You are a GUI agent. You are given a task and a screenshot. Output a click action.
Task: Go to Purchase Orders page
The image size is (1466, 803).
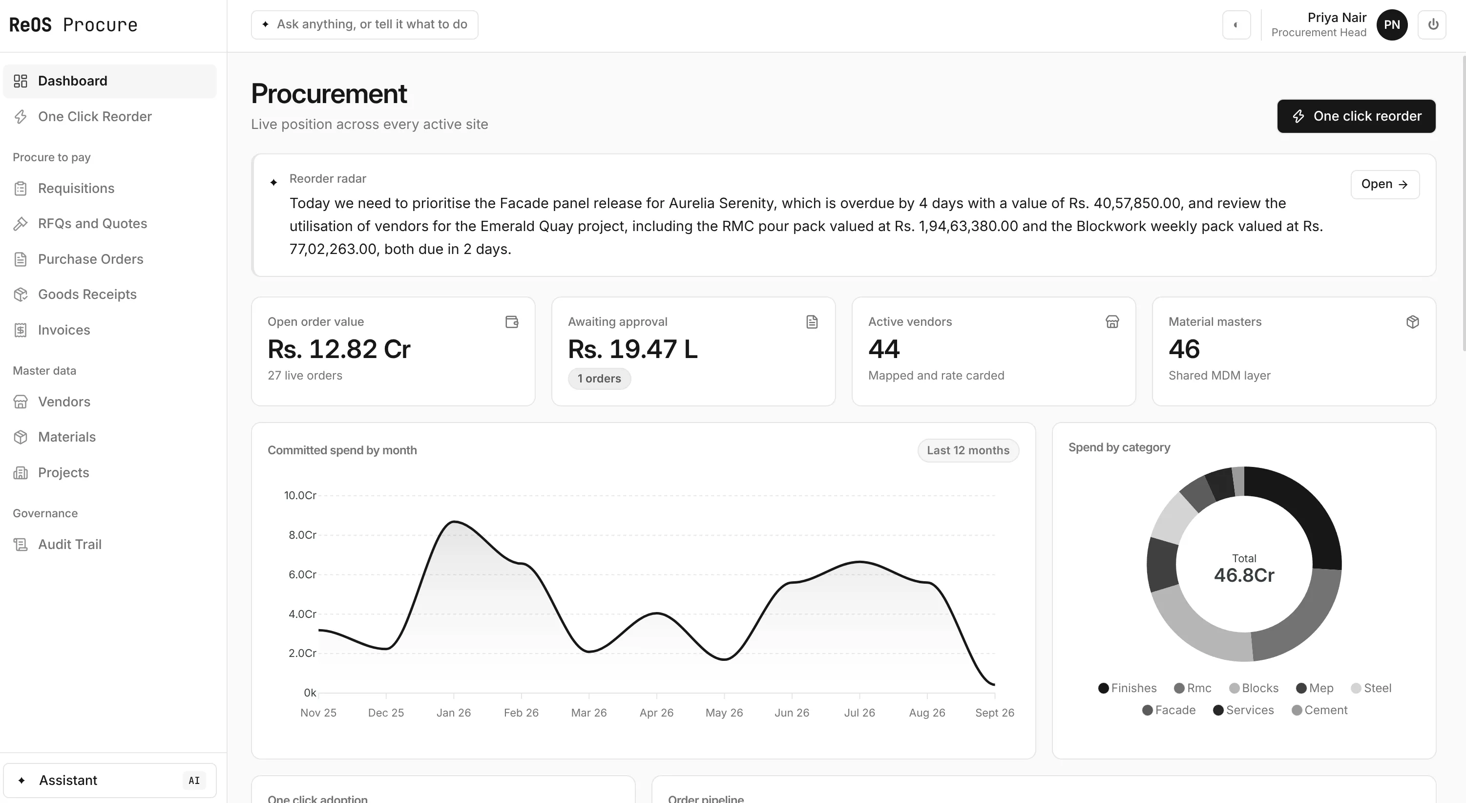coord(110,259)
